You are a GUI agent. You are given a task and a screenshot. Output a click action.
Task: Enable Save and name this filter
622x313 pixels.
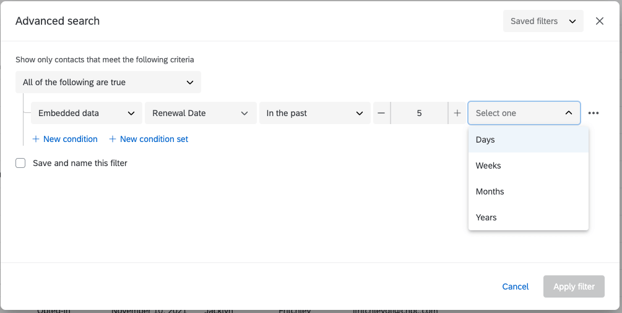click(x=20, y=163)
